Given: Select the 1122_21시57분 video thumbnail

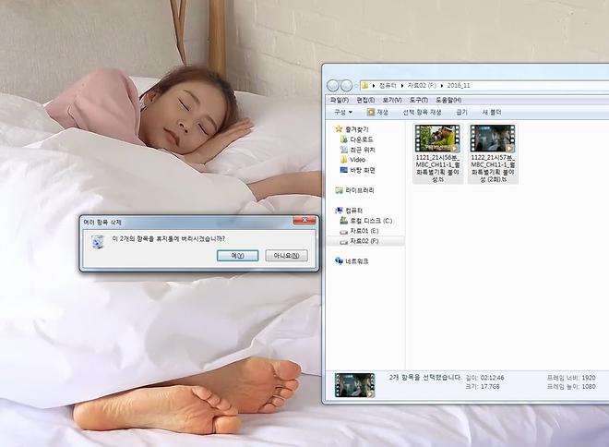Looking at the screenshot, I should click(x=493, y=139).
